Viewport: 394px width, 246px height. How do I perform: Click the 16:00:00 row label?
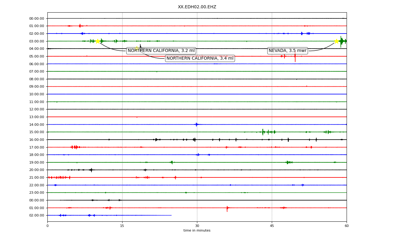point(37,140)
